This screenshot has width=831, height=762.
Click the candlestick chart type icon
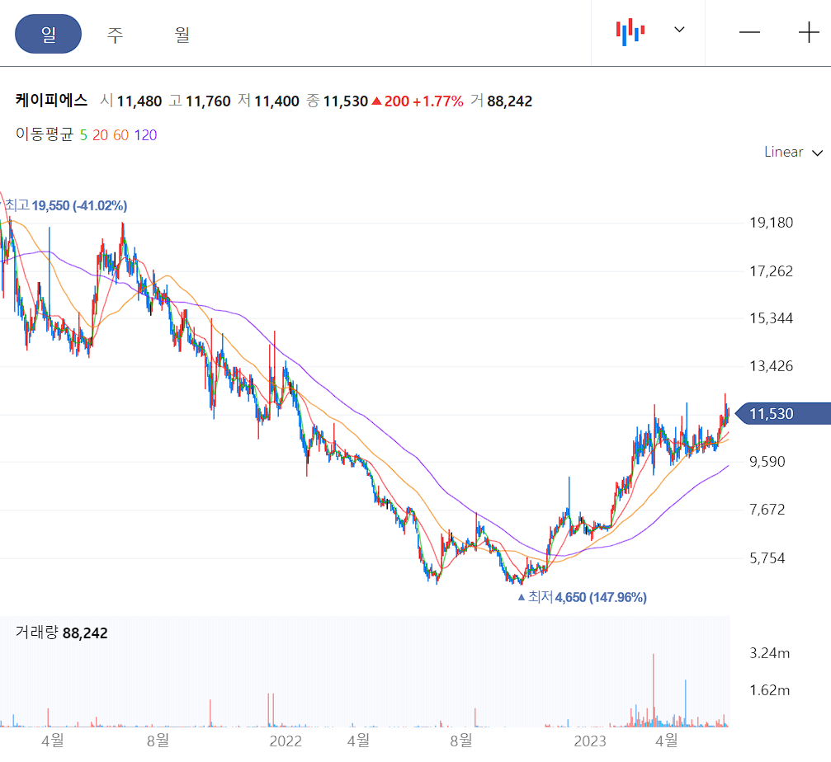[x=630, y=32]
